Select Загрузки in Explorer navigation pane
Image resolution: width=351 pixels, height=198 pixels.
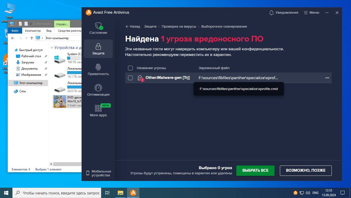click(28, 62)
